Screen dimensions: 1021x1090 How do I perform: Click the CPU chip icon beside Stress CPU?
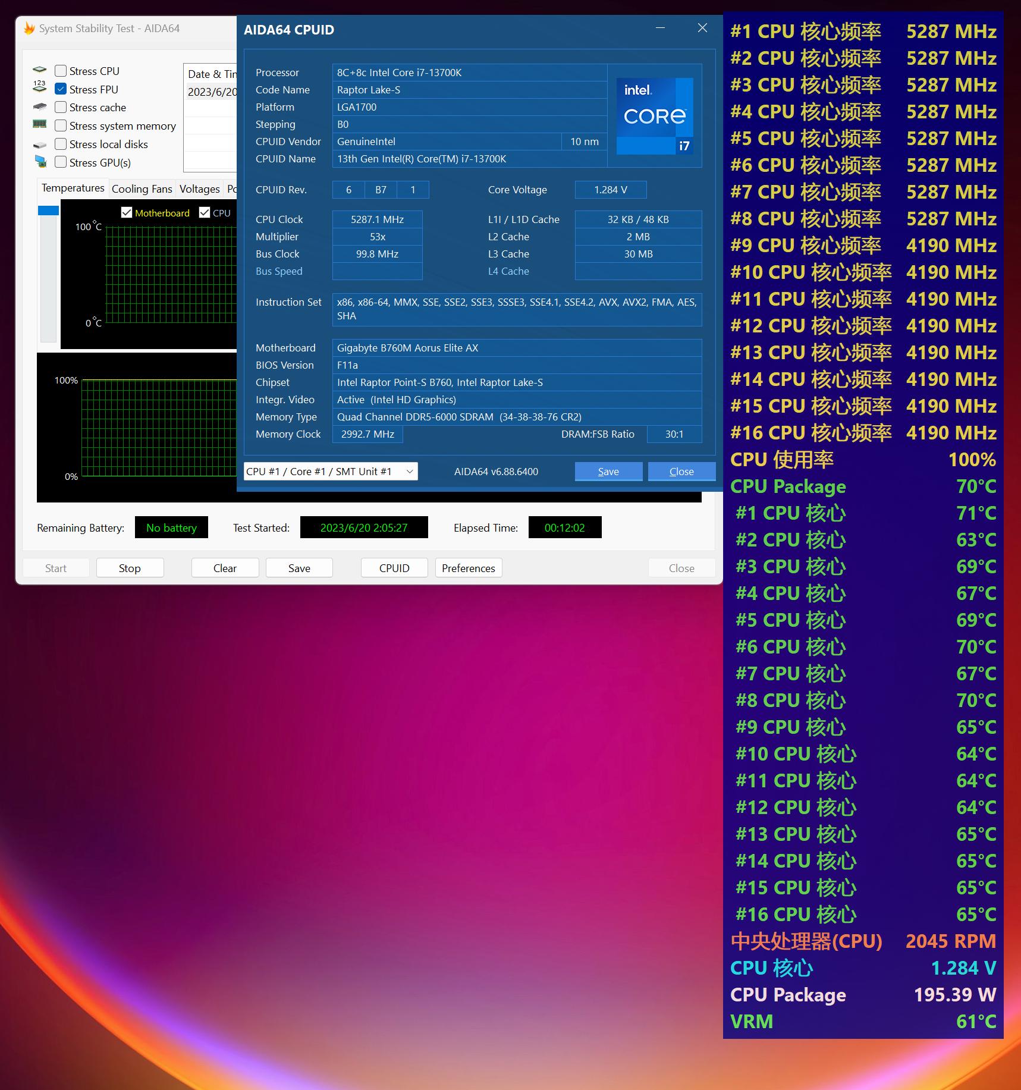39,70
